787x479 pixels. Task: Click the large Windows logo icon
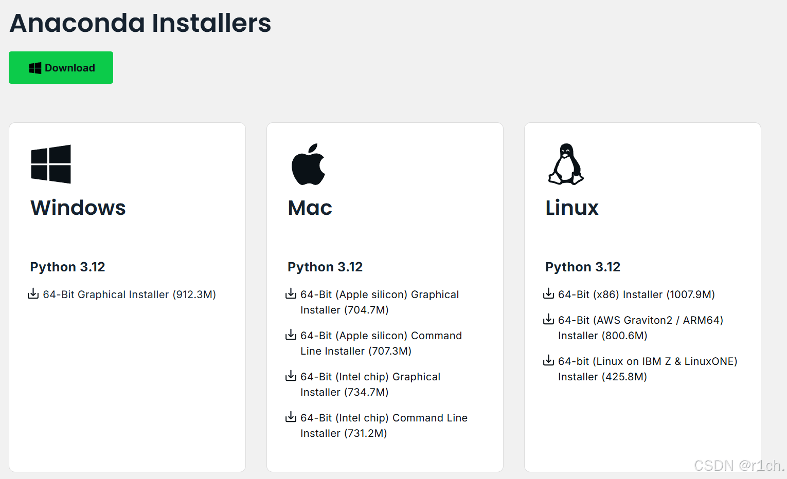tap(51, 164)
